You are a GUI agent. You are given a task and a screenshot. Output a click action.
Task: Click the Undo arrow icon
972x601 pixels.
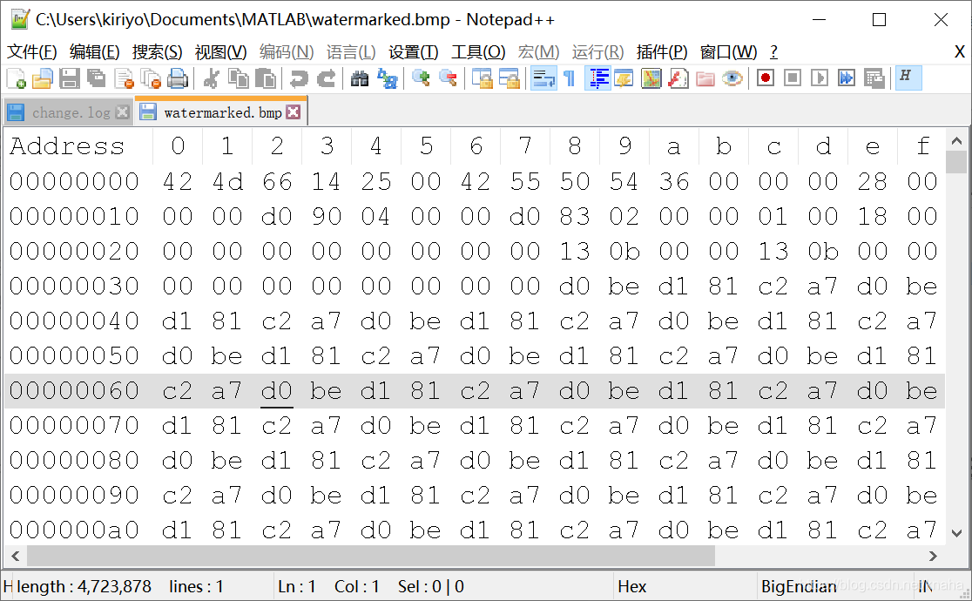299,78
